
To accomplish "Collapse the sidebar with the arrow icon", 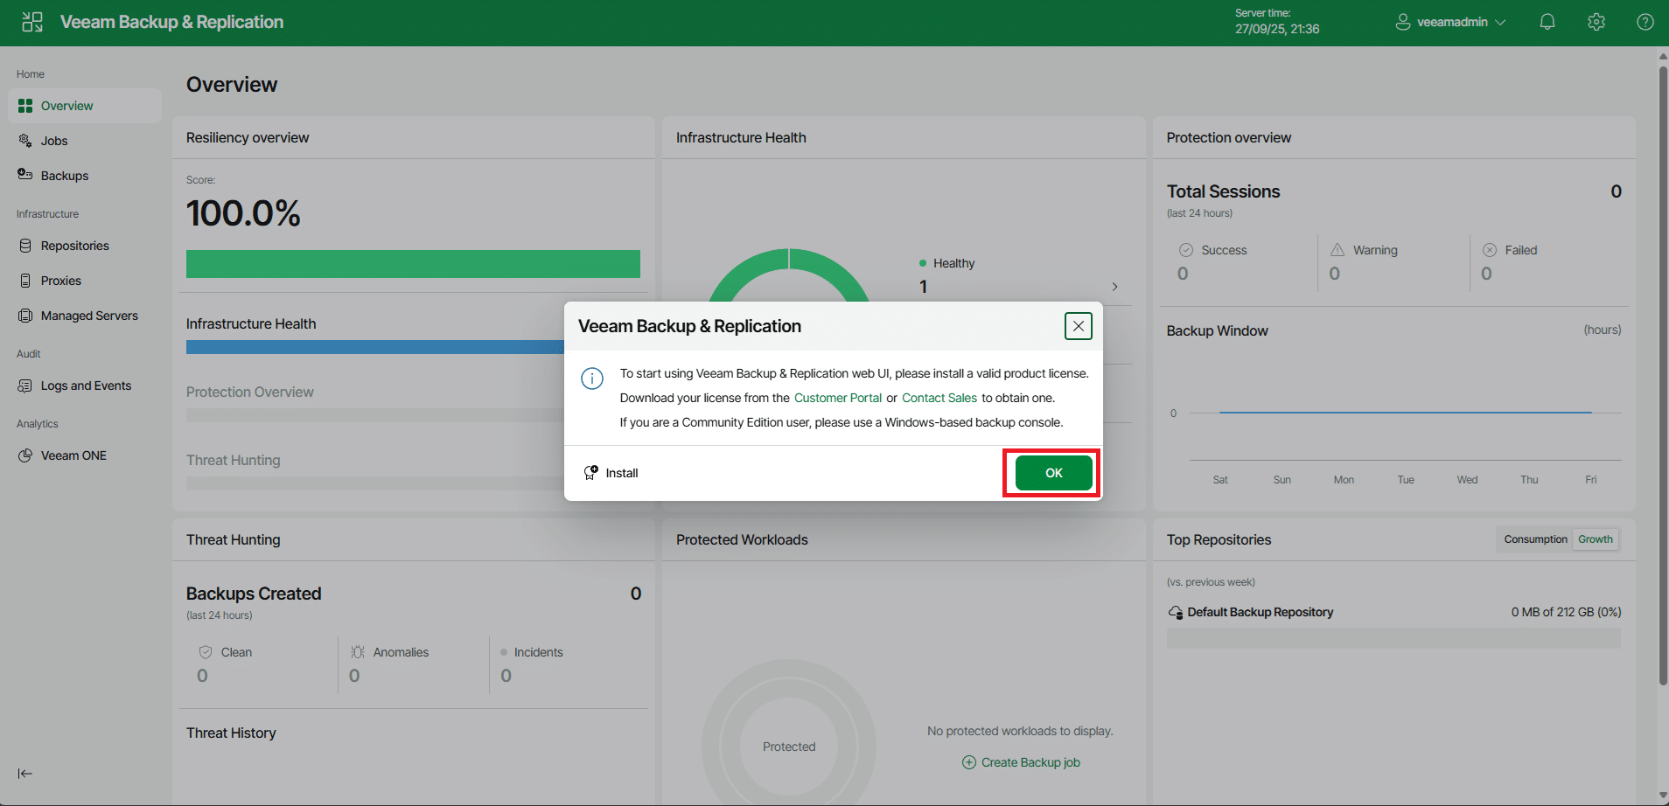I will coord(25,774).
